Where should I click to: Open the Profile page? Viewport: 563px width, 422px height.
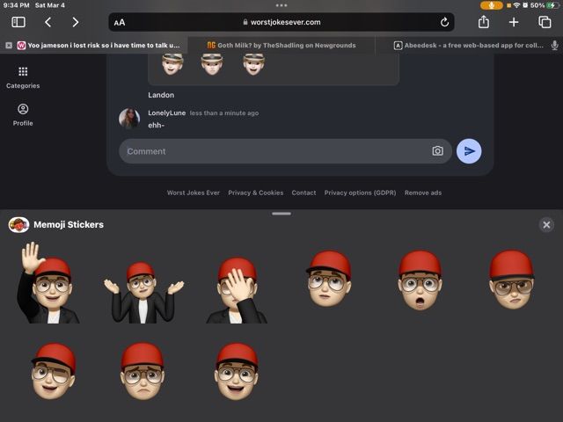pyautogui.click(x=23, y=114)
